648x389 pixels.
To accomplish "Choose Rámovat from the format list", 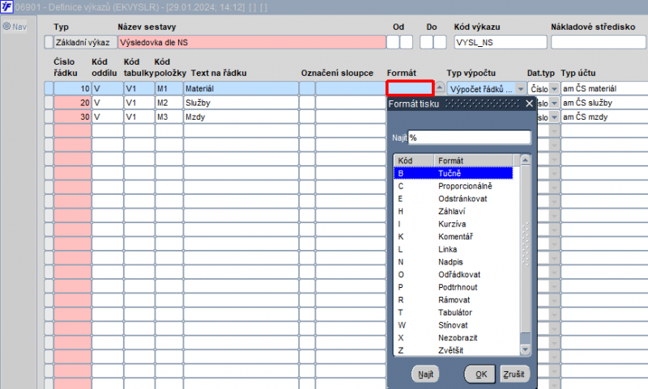I will tap(454, 300).
